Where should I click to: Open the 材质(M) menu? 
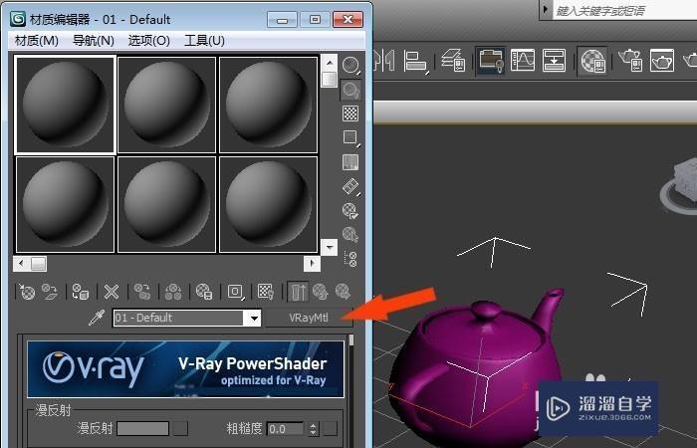point(37,41)
